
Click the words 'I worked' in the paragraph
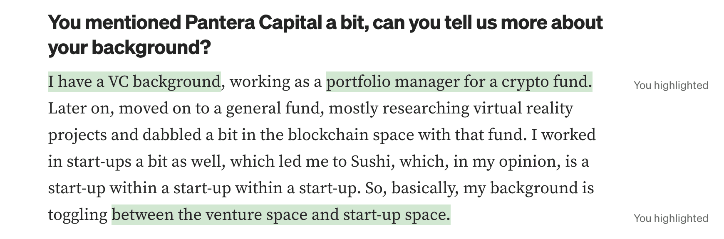(563, 135)
